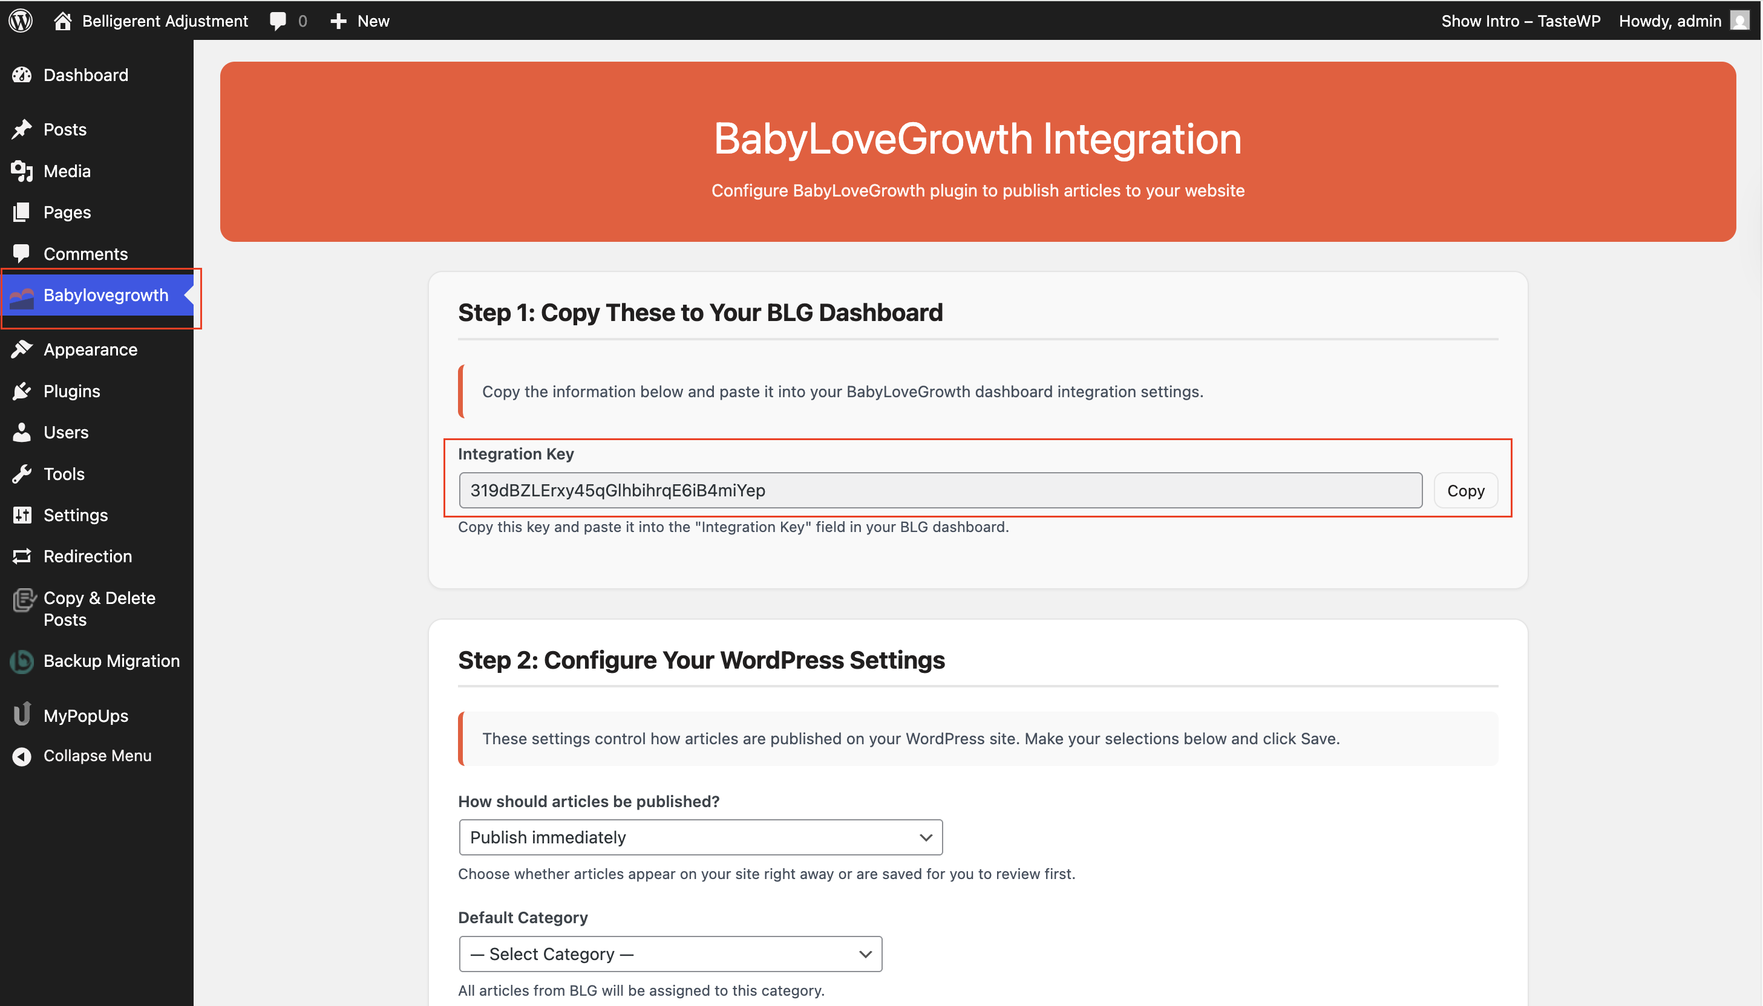Click inside the Integration Key field

tap(940, 490)
